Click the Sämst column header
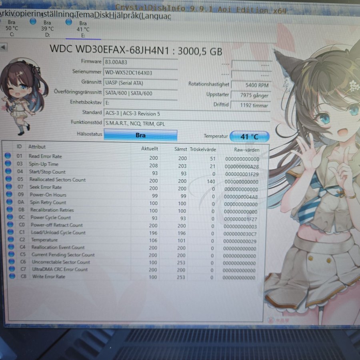 (x=180, y=149)
